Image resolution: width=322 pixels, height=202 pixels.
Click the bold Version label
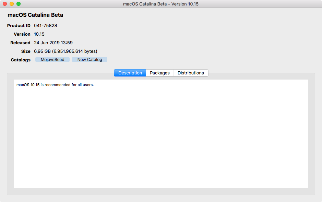[x=22, y=34]
